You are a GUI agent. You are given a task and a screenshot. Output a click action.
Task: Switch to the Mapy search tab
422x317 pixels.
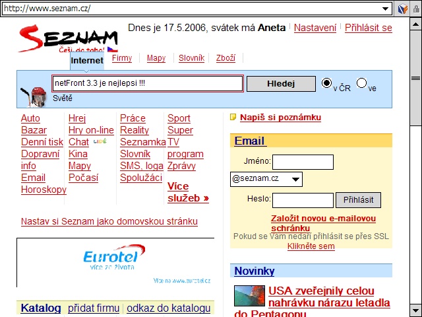pyautogui.click(x=156, y=58)
